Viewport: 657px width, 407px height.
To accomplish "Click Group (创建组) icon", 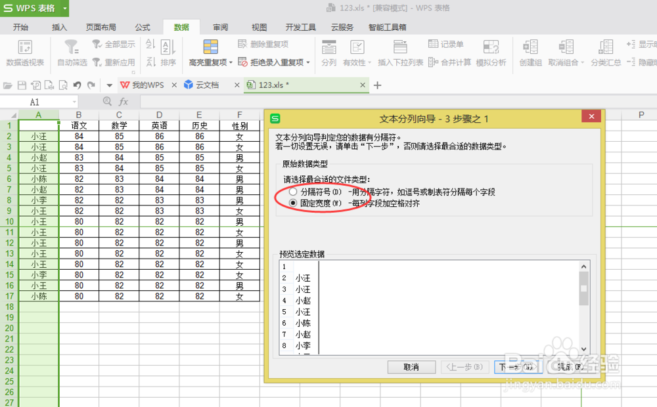I will point(530,47).
